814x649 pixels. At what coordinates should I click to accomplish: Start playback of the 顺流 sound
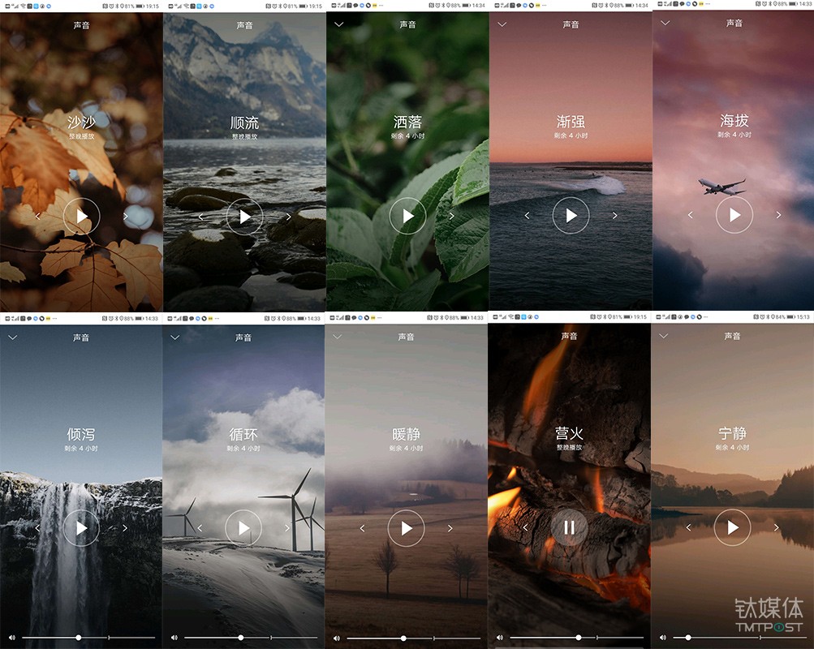click(244, 217)
